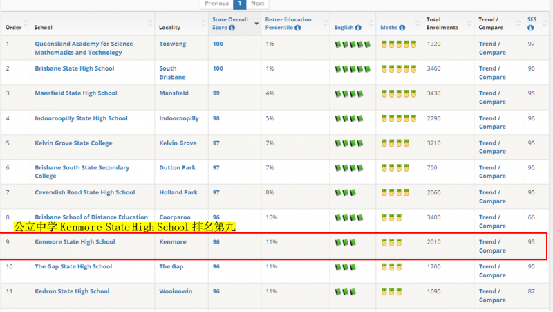Sort by Locality column arrows
Image resolution: width=553 pixels, height=312 pixels.
pyautogui.click(x=203, y=24)
